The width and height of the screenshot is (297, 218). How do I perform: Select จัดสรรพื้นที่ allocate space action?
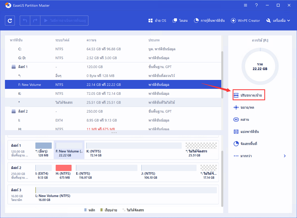(245, 144)
